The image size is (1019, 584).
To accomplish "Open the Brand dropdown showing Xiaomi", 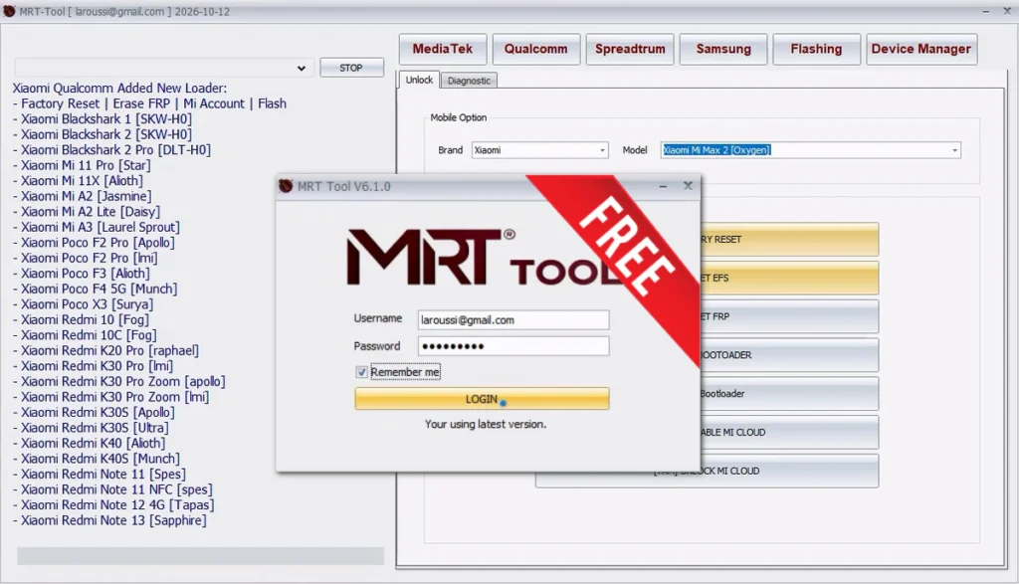I will [x=602, y=150].
